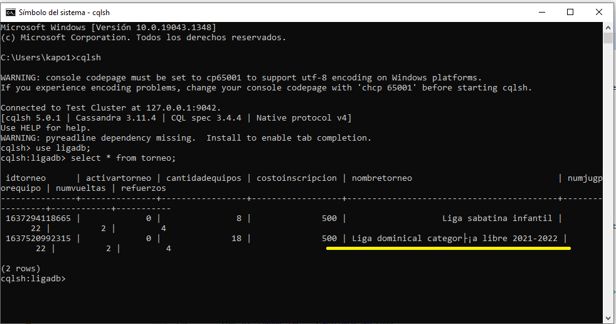Close the Símbolo del sistema window
The width and height of the screenshot is (616, 324).
tap(598, 12)
